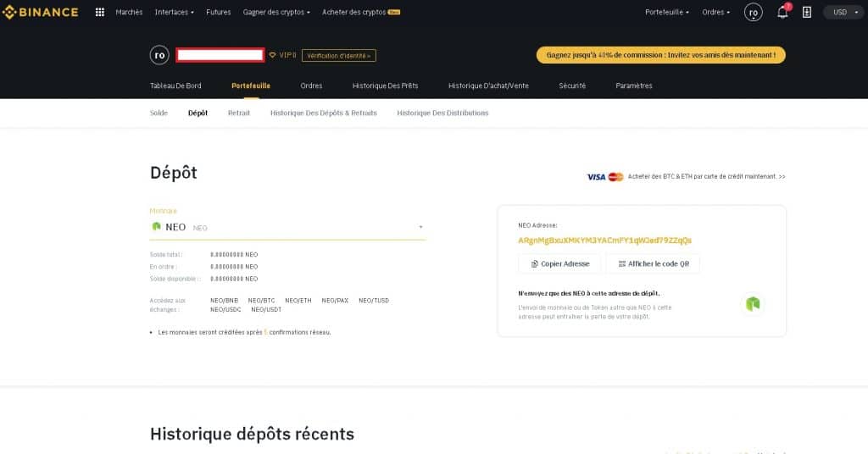Click the VIP diamond icon
The width and height of the screenshot is (868, 454).
272,55
